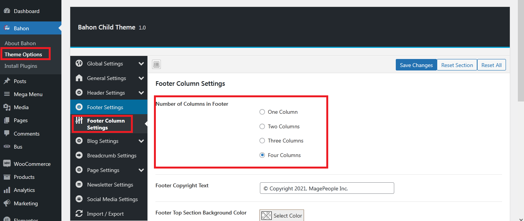
Task: Expand the Header Settings chevron
Action: click(141, 93)
